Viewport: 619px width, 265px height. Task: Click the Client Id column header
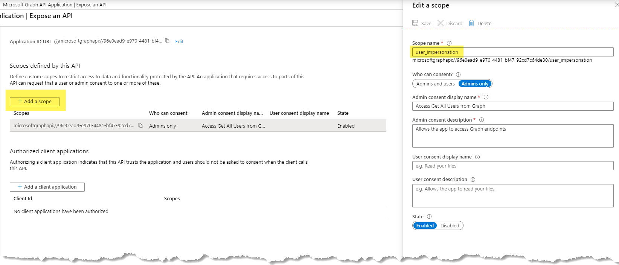(x=23, y=199)
